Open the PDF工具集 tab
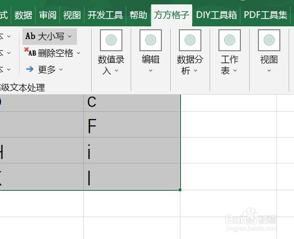Screen dimensions: 294x239 point(265,15)
